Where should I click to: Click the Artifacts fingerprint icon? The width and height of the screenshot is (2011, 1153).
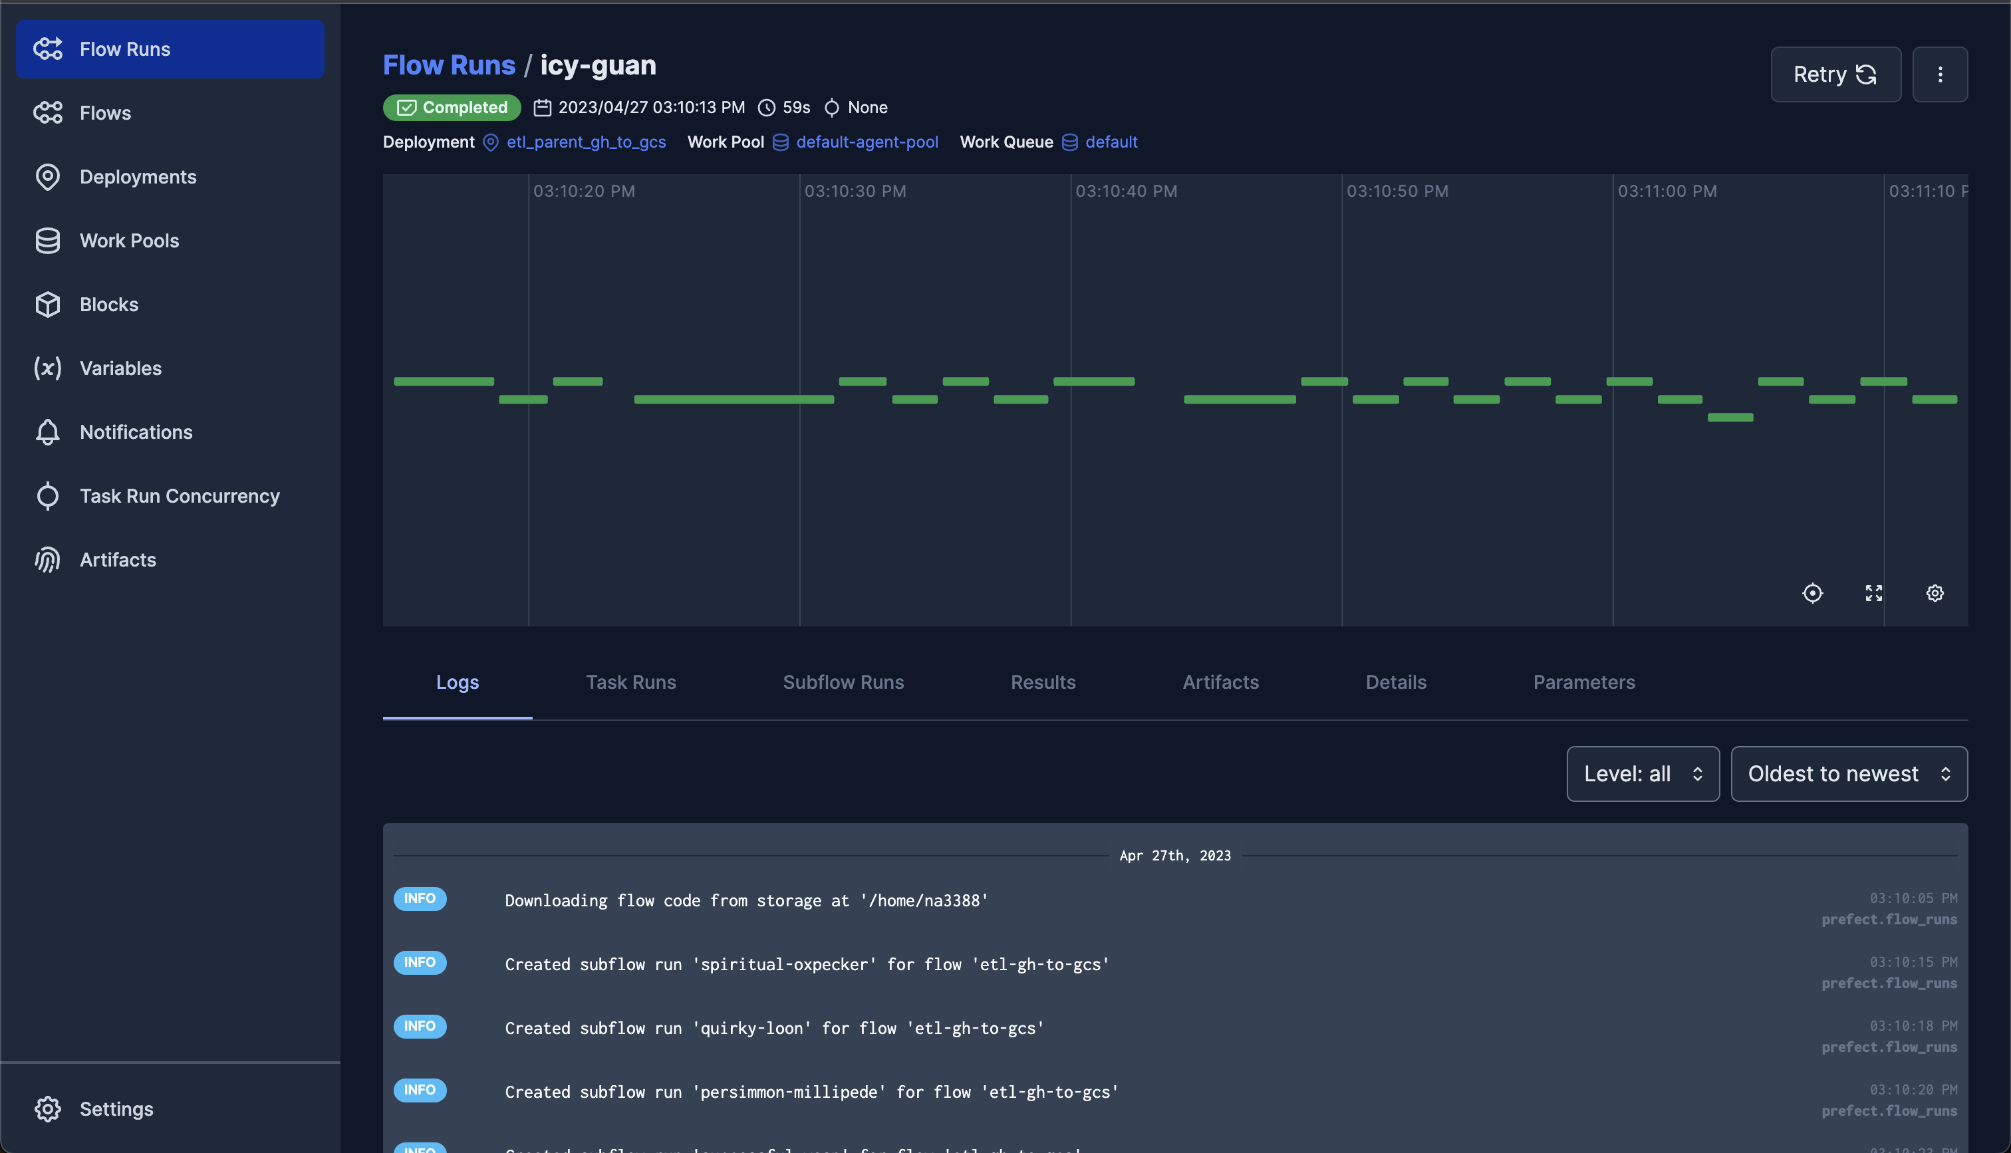click(47, 560)
